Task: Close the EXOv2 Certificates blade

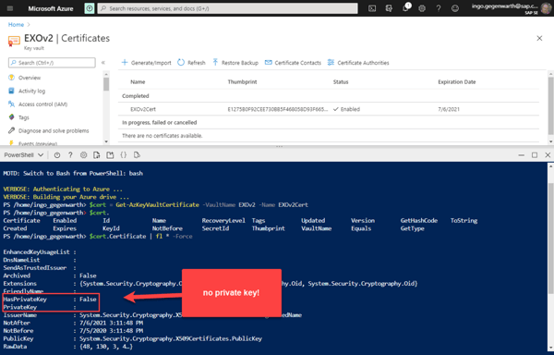Action: [x=539, y=38]
